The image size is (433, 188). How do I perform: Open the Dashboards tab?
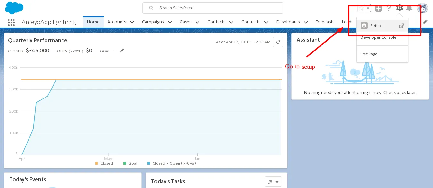tap(288, 22)
